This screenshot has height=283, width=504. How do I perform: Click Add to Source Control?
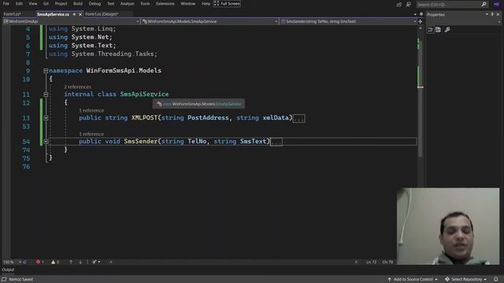click(x=413, y=279)
